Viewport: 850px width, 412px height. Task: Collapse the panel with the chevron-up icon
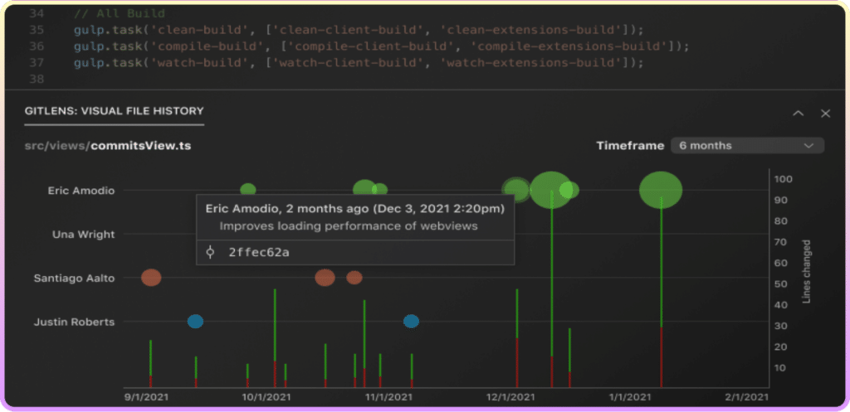coord(798,113)
